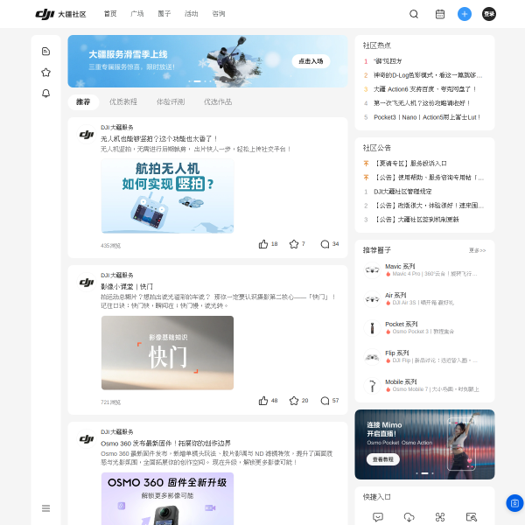
Task: Open the Pocket 系列 circle icon
Action: click(372, 328)
